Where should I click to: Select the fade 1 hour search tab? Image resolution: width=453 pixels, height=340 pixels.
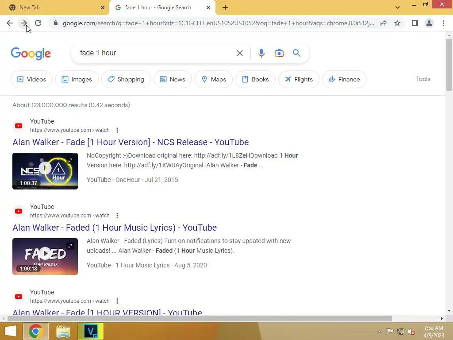162,8
